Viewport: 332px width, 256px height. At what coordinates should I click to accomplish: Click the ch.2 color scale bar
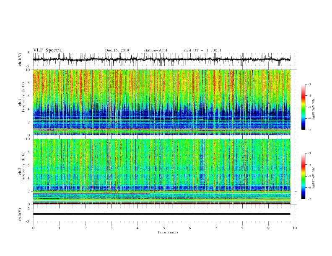tap(303, 176)
